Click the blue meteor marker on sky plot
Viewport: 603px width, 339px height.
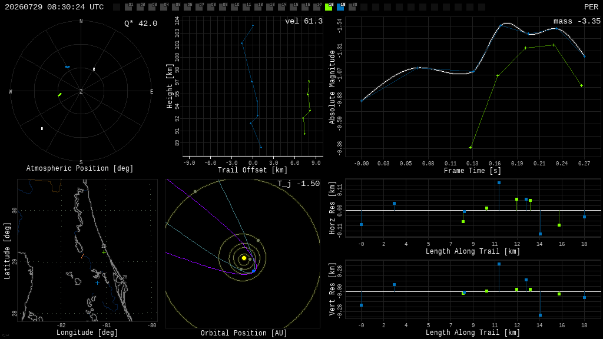[67, 67]
